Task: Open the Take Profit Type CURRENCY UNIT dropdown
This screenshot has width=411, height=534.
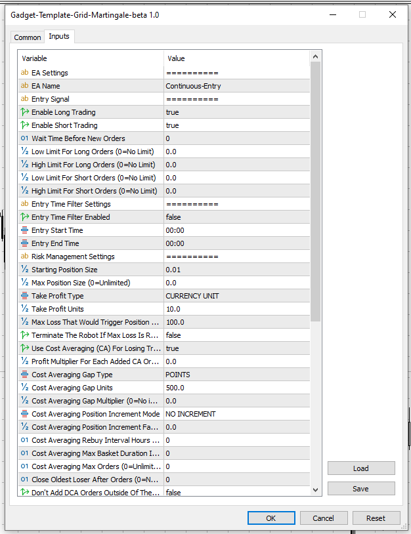Action: coord(236,296)
